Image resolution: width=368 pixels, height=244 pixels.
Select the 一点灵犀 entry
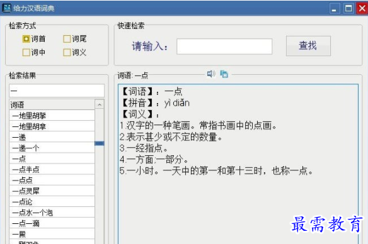coord(52,191)
